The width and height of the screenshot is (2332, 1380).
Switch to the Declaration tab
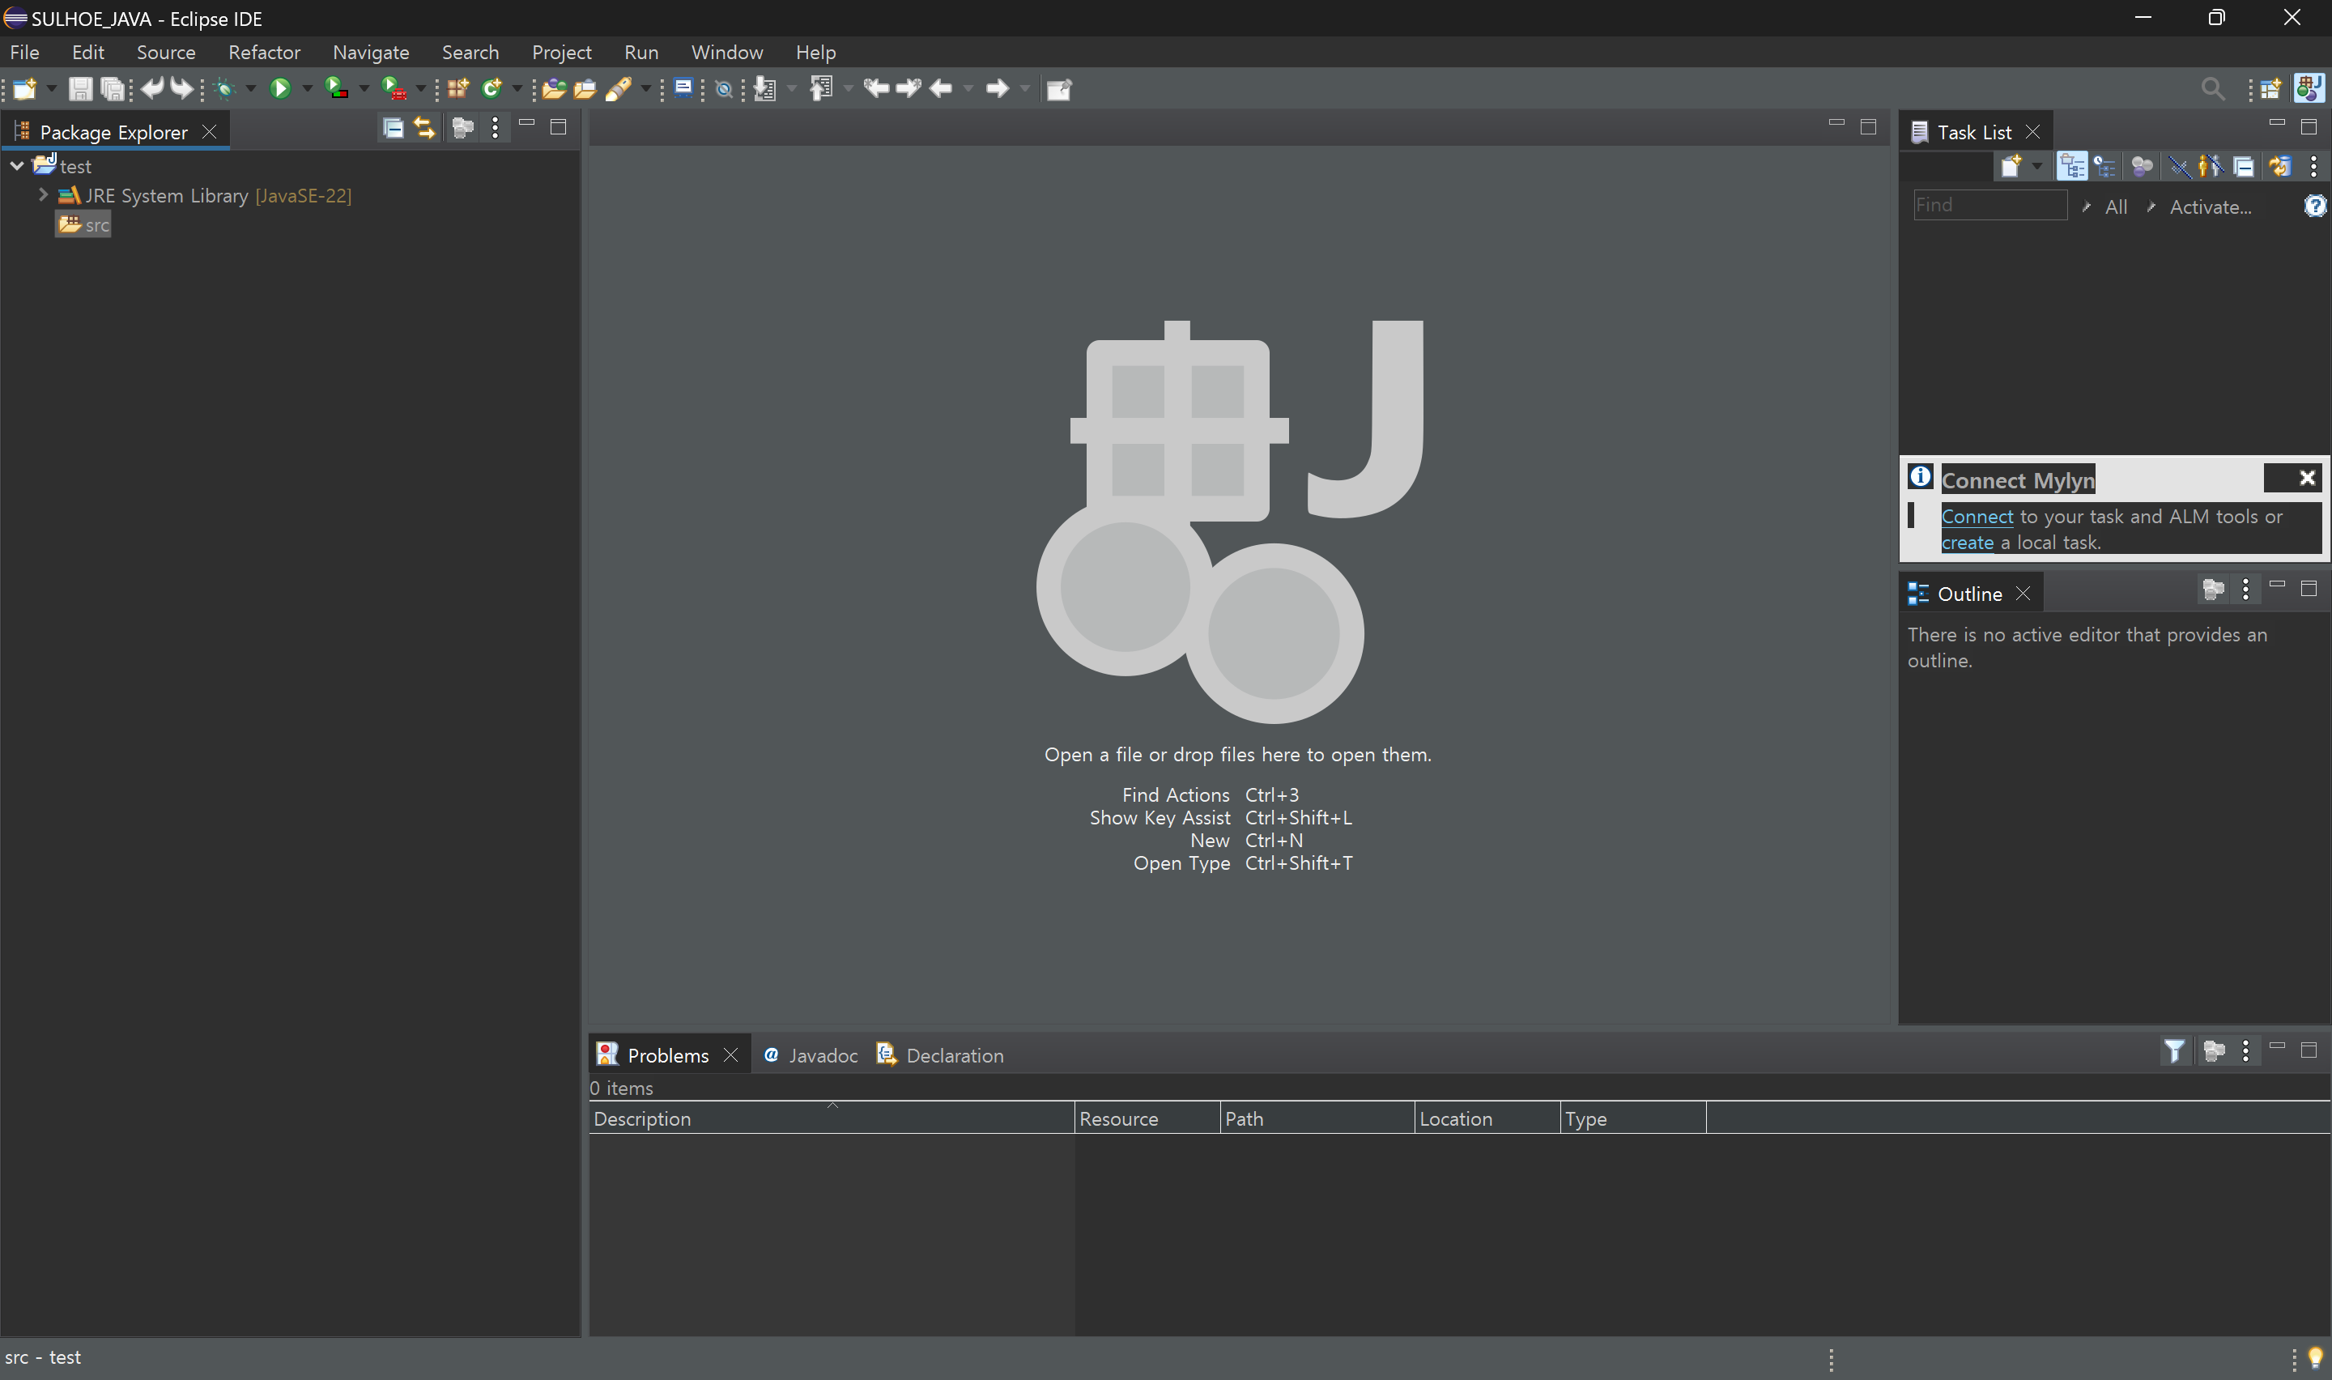[x=941, y=1054]
